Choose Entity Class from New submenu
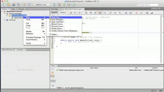The height and width of the screenshot is (92, 164). point(64,29)
